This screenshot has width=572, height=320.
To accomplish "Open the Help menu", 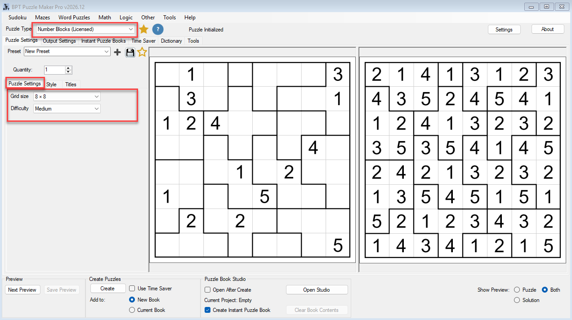I will coord(190,18).
